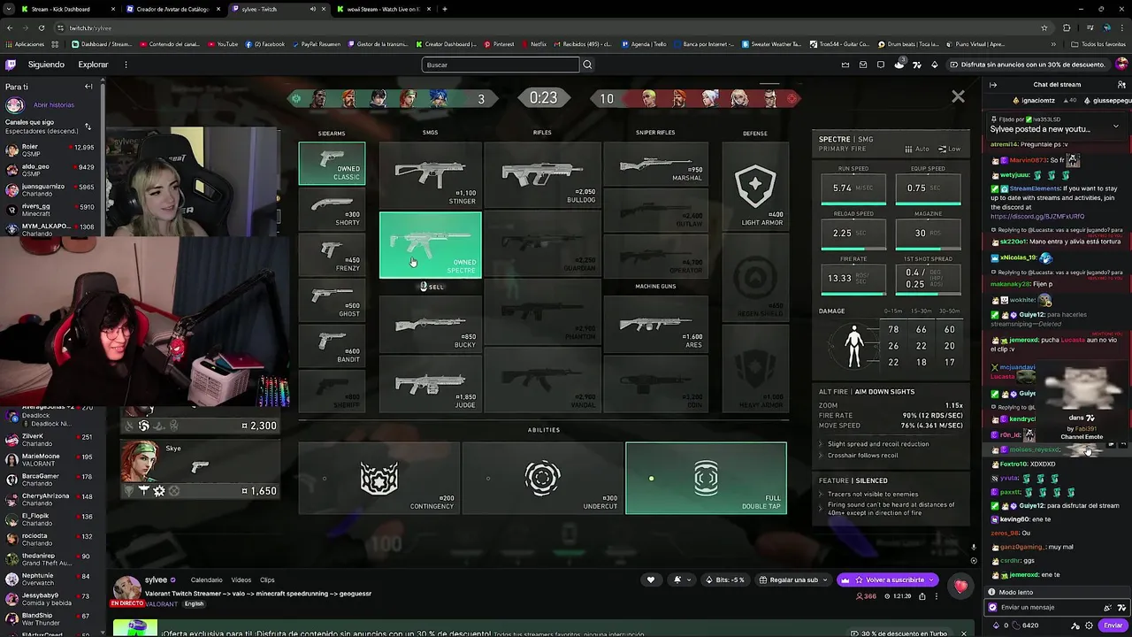Open bookmarks folder Todos los favoritos
The width and height of the screenshot is (1132, 637).
click(x=1097, y=44)
